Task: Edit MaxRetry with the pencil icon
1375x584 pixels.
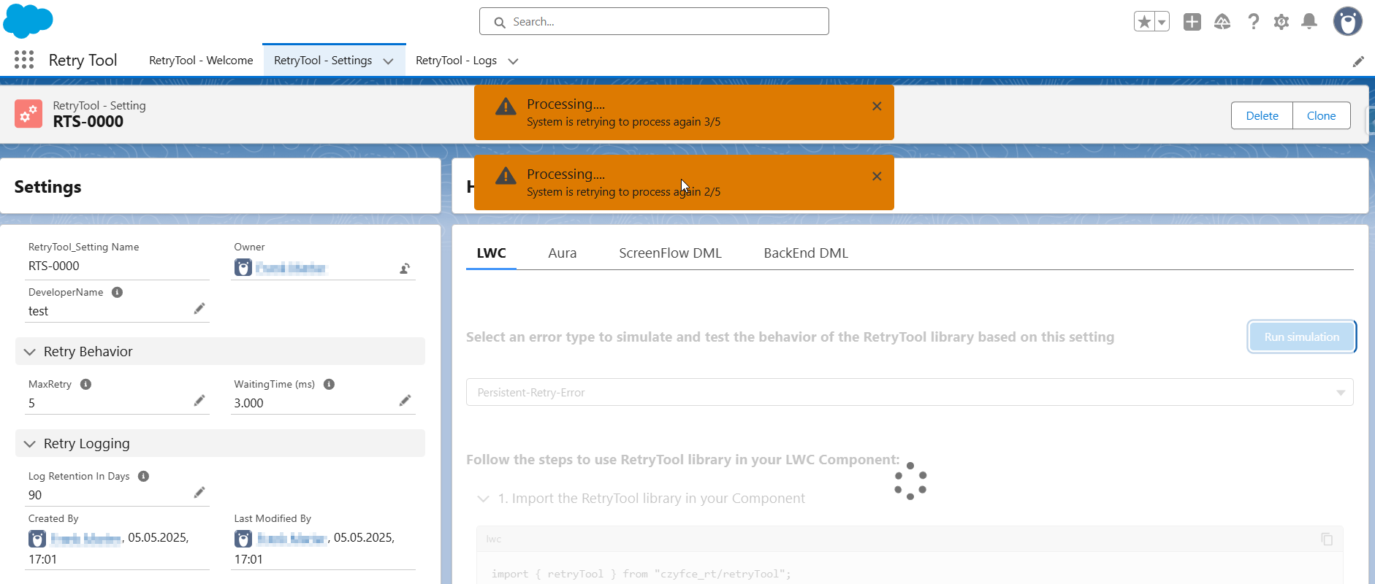Action: [x=199, y=401]
